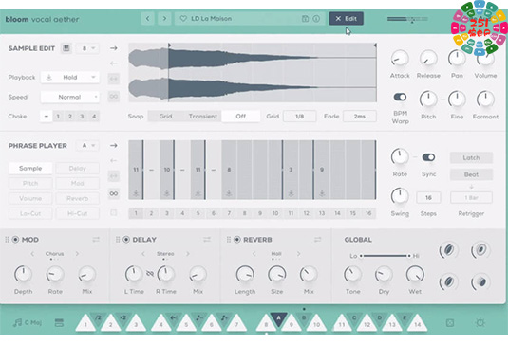
Task: Click the Attack knob
Action: point(400,59)
